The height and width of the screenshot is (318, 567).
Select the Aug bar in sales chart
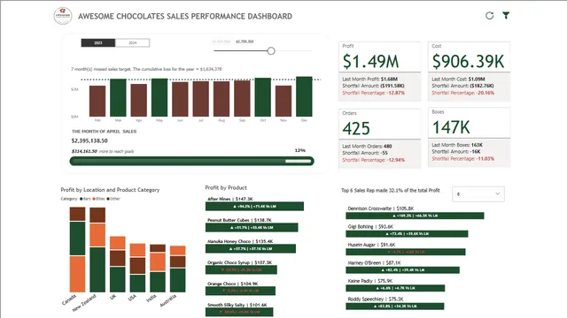coord(221,99)
